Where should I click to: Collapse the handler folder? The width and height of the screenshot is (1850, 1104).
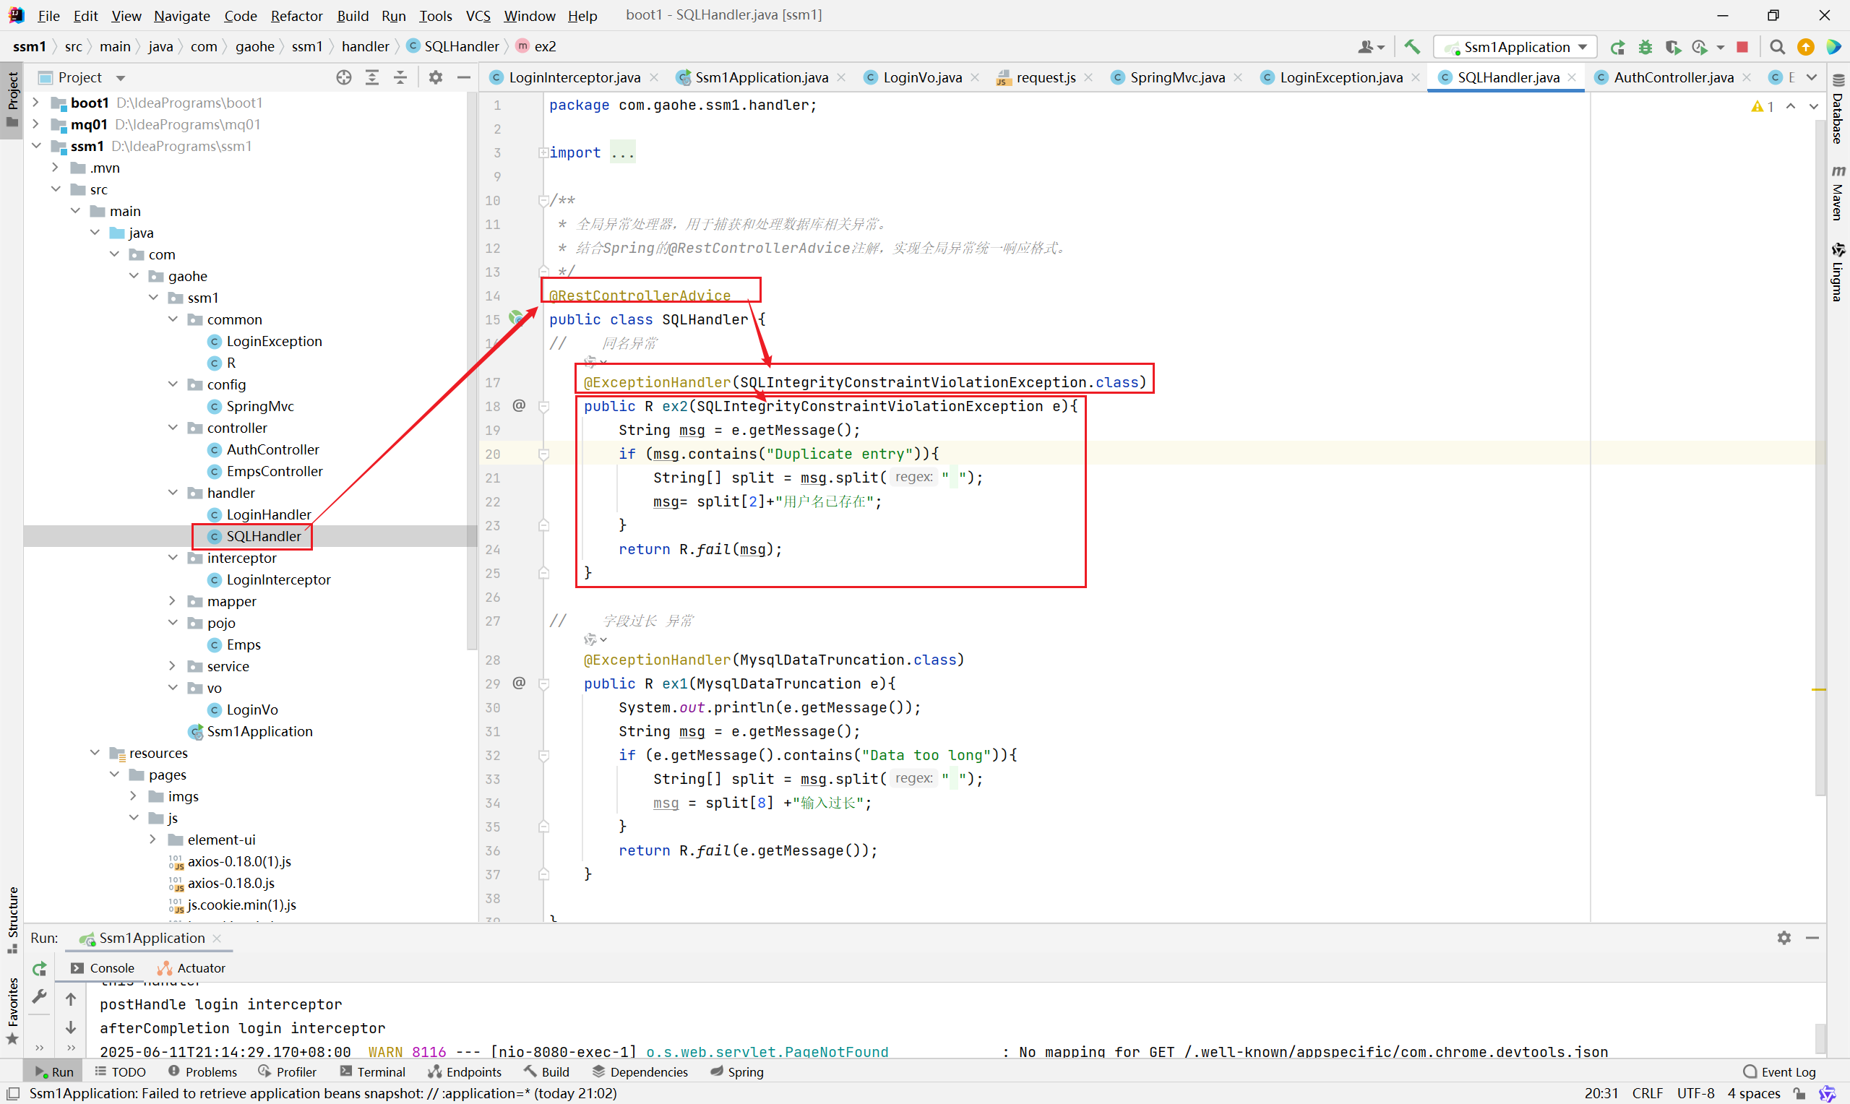[173, 493]
